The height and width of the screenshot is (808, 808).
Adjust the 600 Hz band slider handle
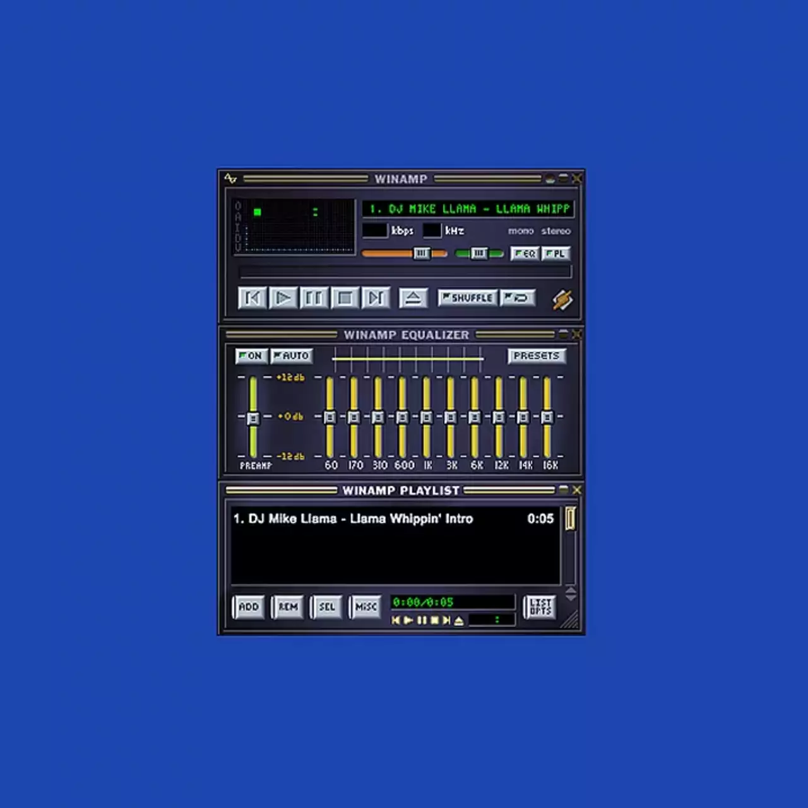[x=402, y=417]
